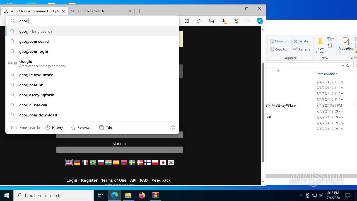Open File Explorer from the taskbar
The image size is (357, 201).
coord(128,195)
